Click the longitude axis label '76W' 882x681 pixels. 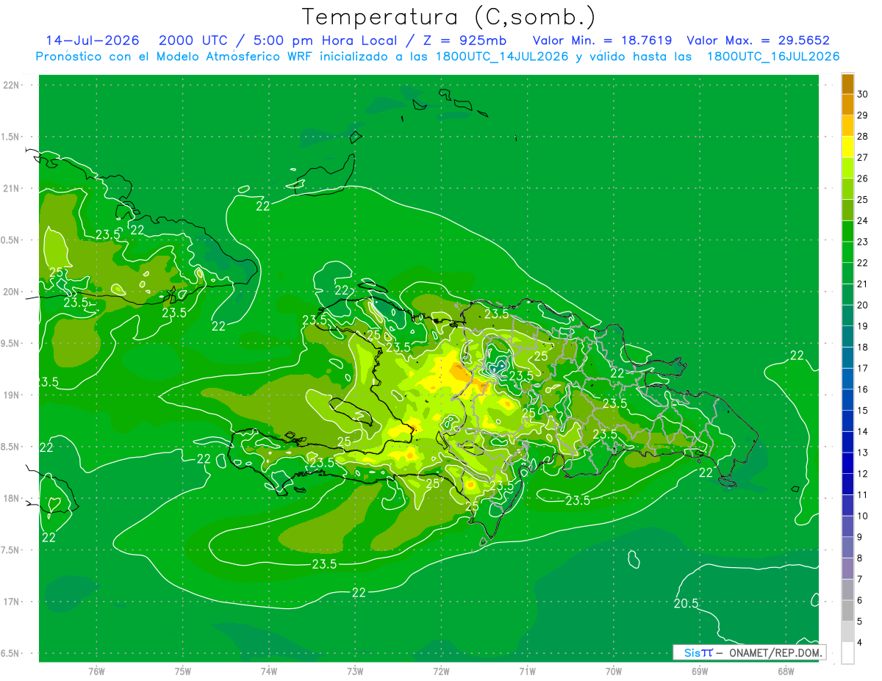[96, 671]
